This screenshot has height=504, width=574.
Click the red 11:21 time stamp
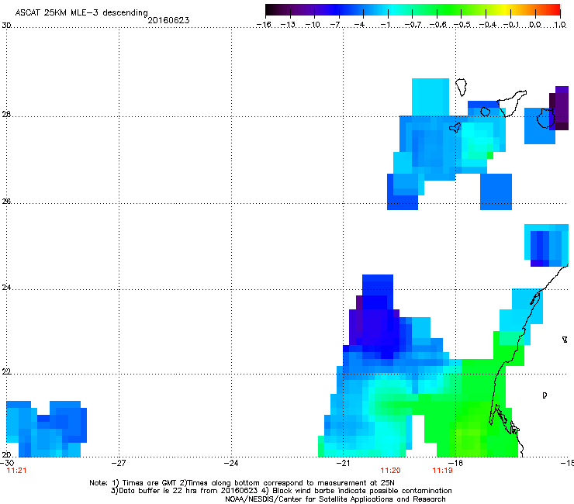tap(16, 471)
